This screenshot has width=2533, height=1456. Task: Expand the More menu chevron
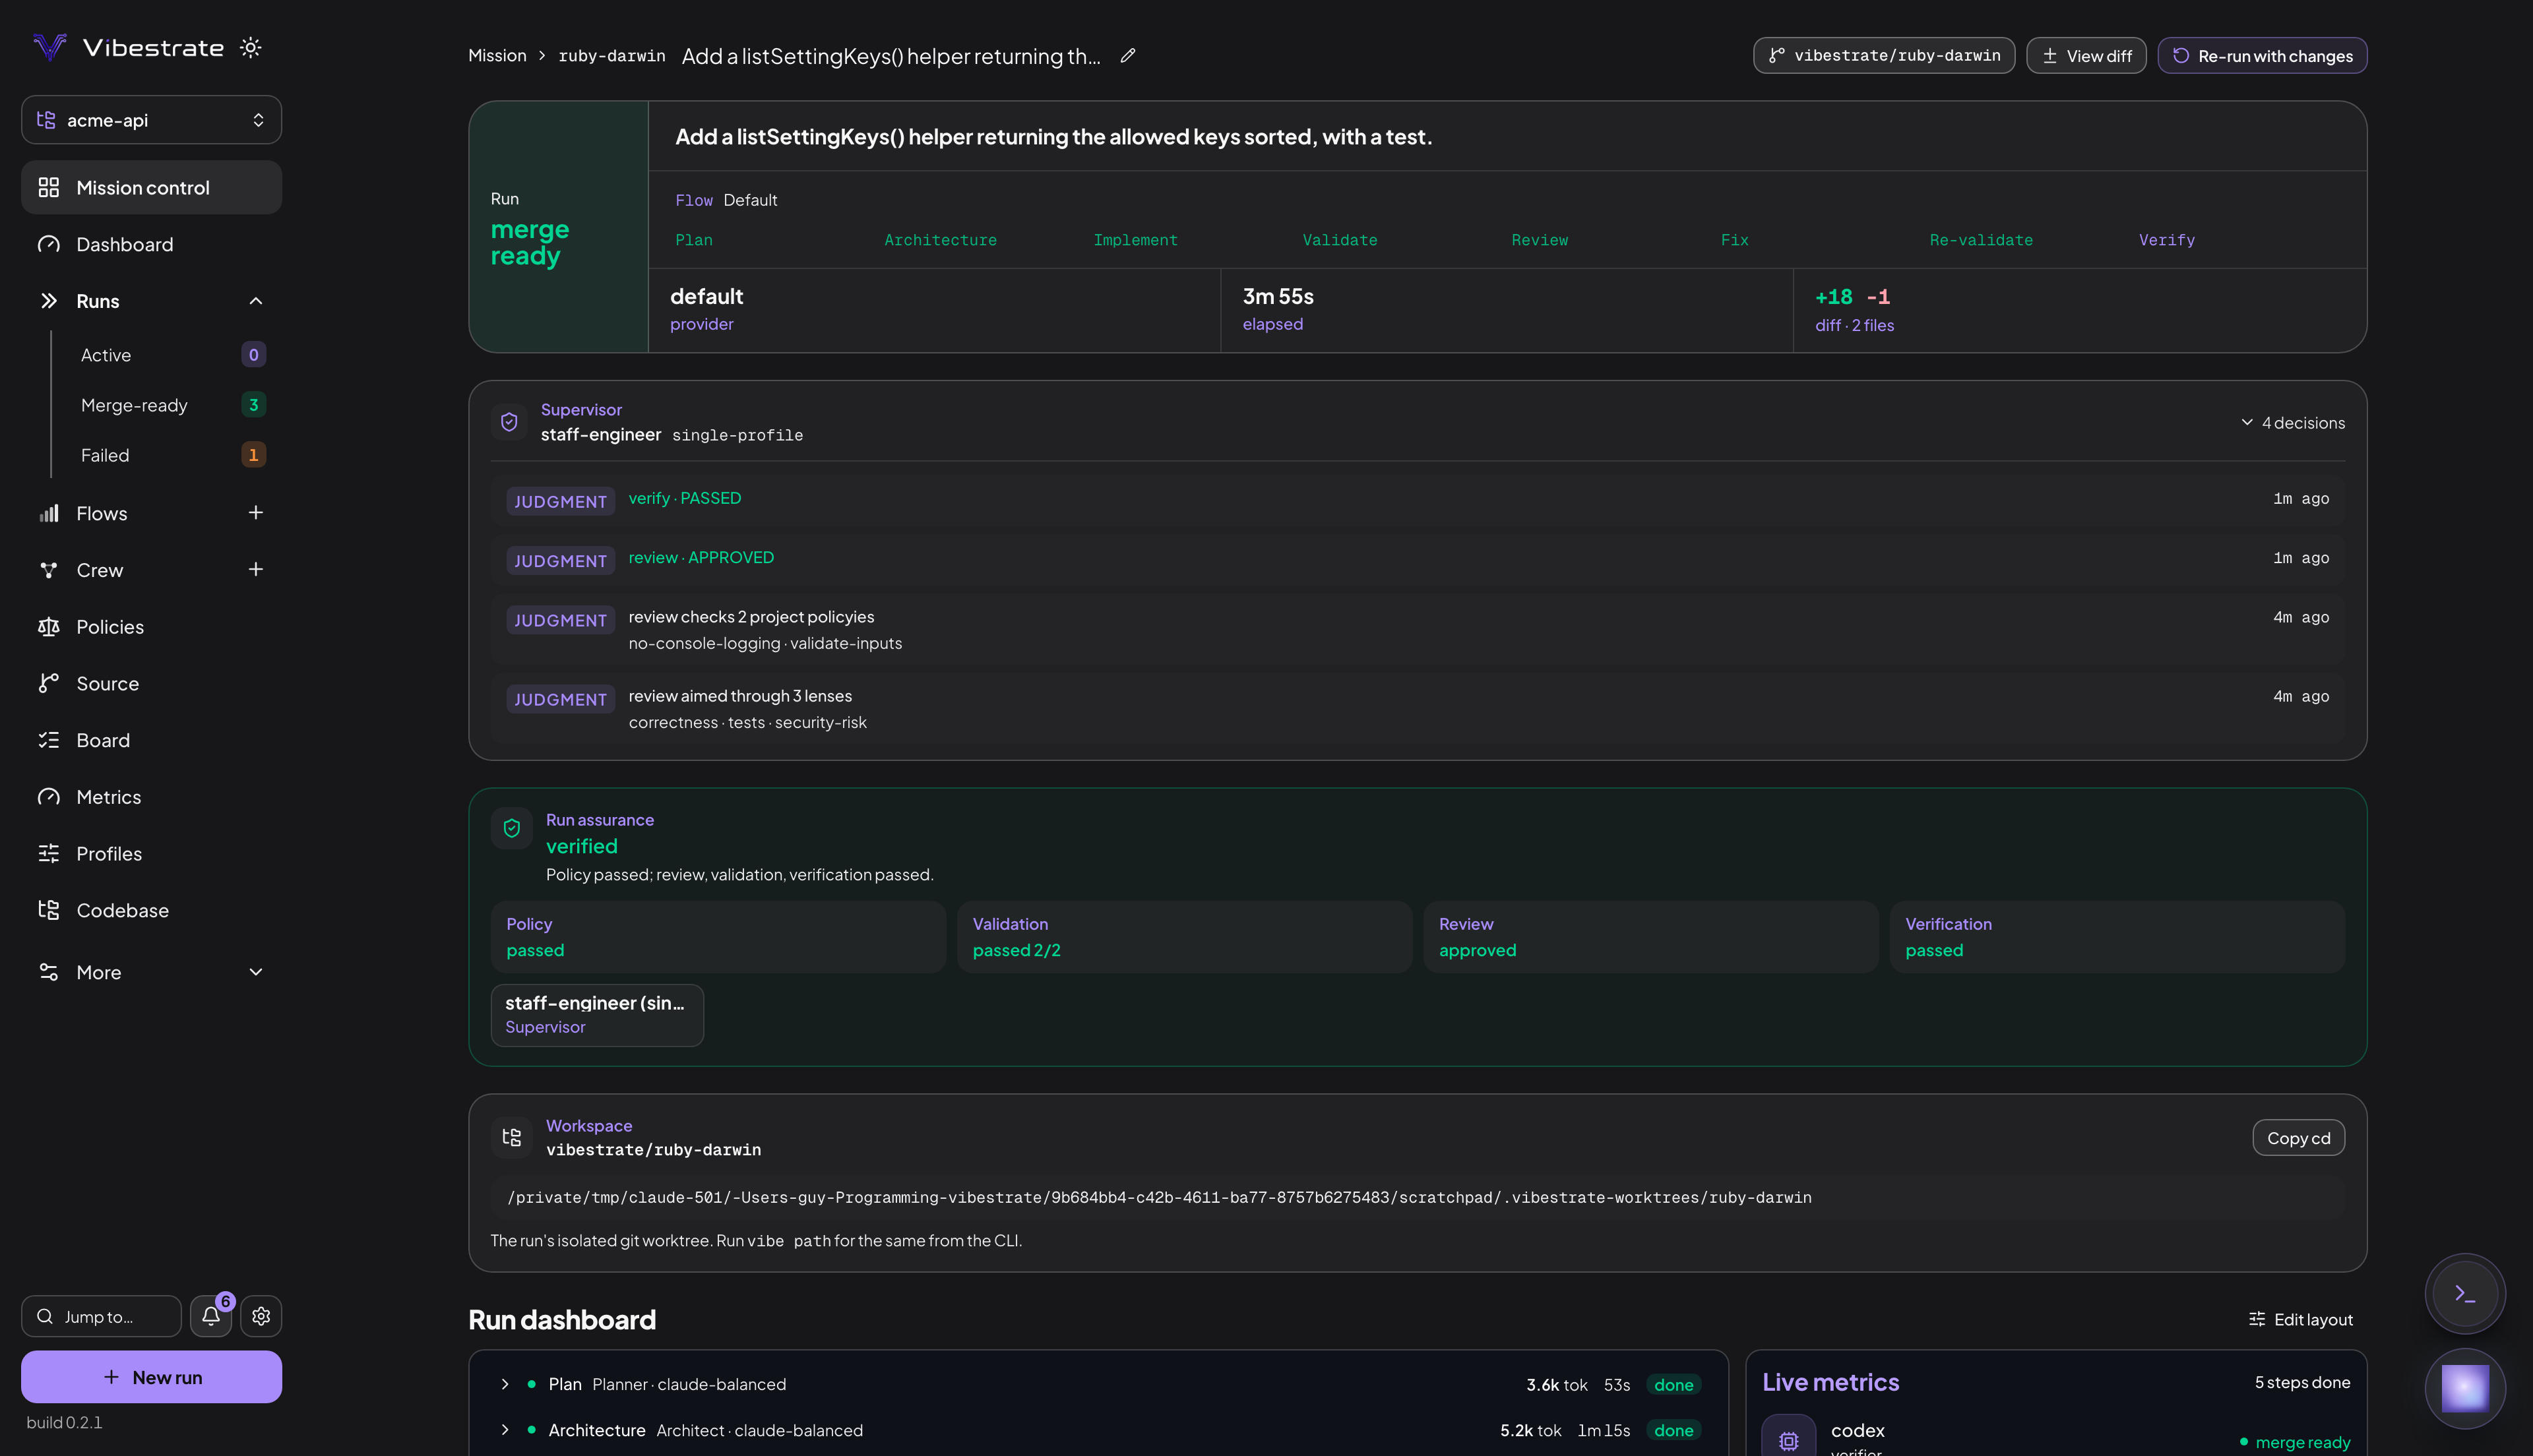[256, 972]
